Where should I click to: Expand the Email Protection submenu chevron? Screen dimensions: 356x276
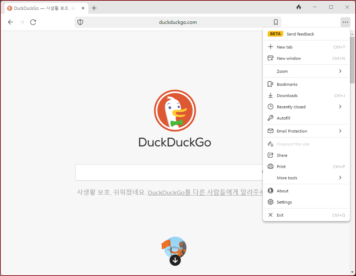click(340, 131)
